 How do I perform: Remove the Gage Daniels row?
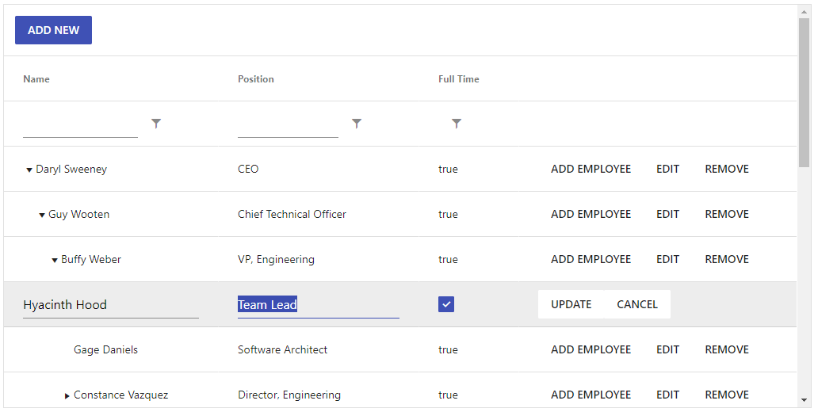coord(727,350)
